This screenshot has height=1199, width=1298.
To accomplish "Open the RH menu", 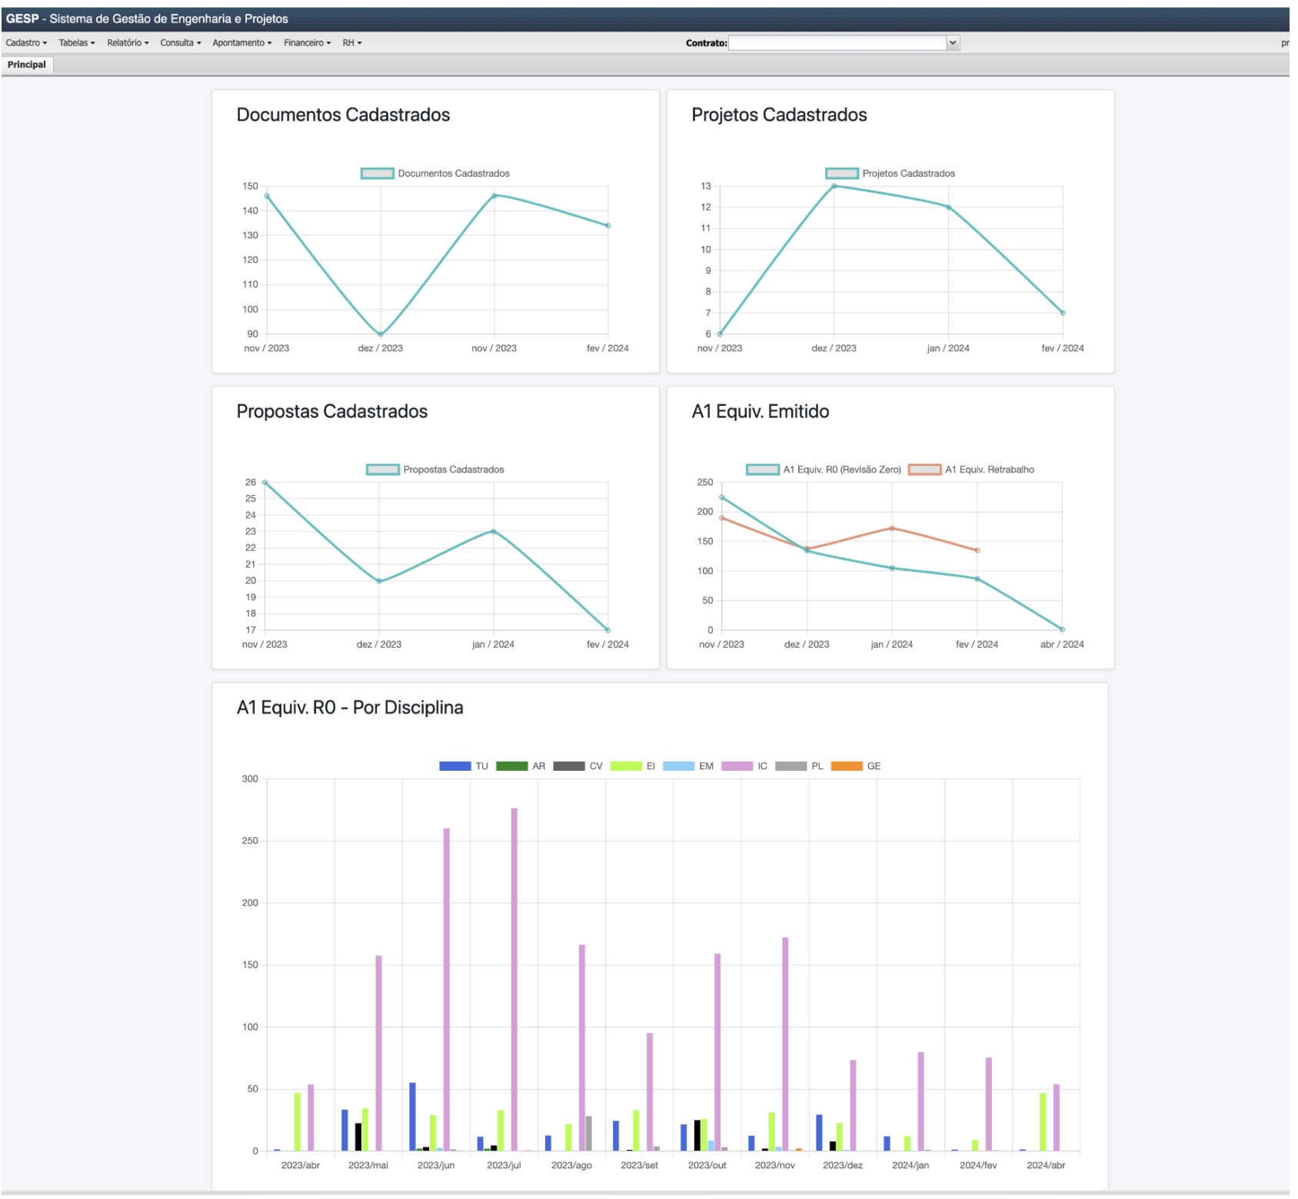I will tap(352, 43).
